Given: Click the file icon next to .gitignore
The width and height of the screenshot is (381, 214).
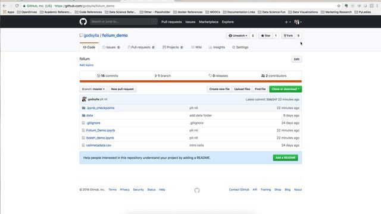Looking at the screenshot, I should pyautogui.click(x=83, y=123).
